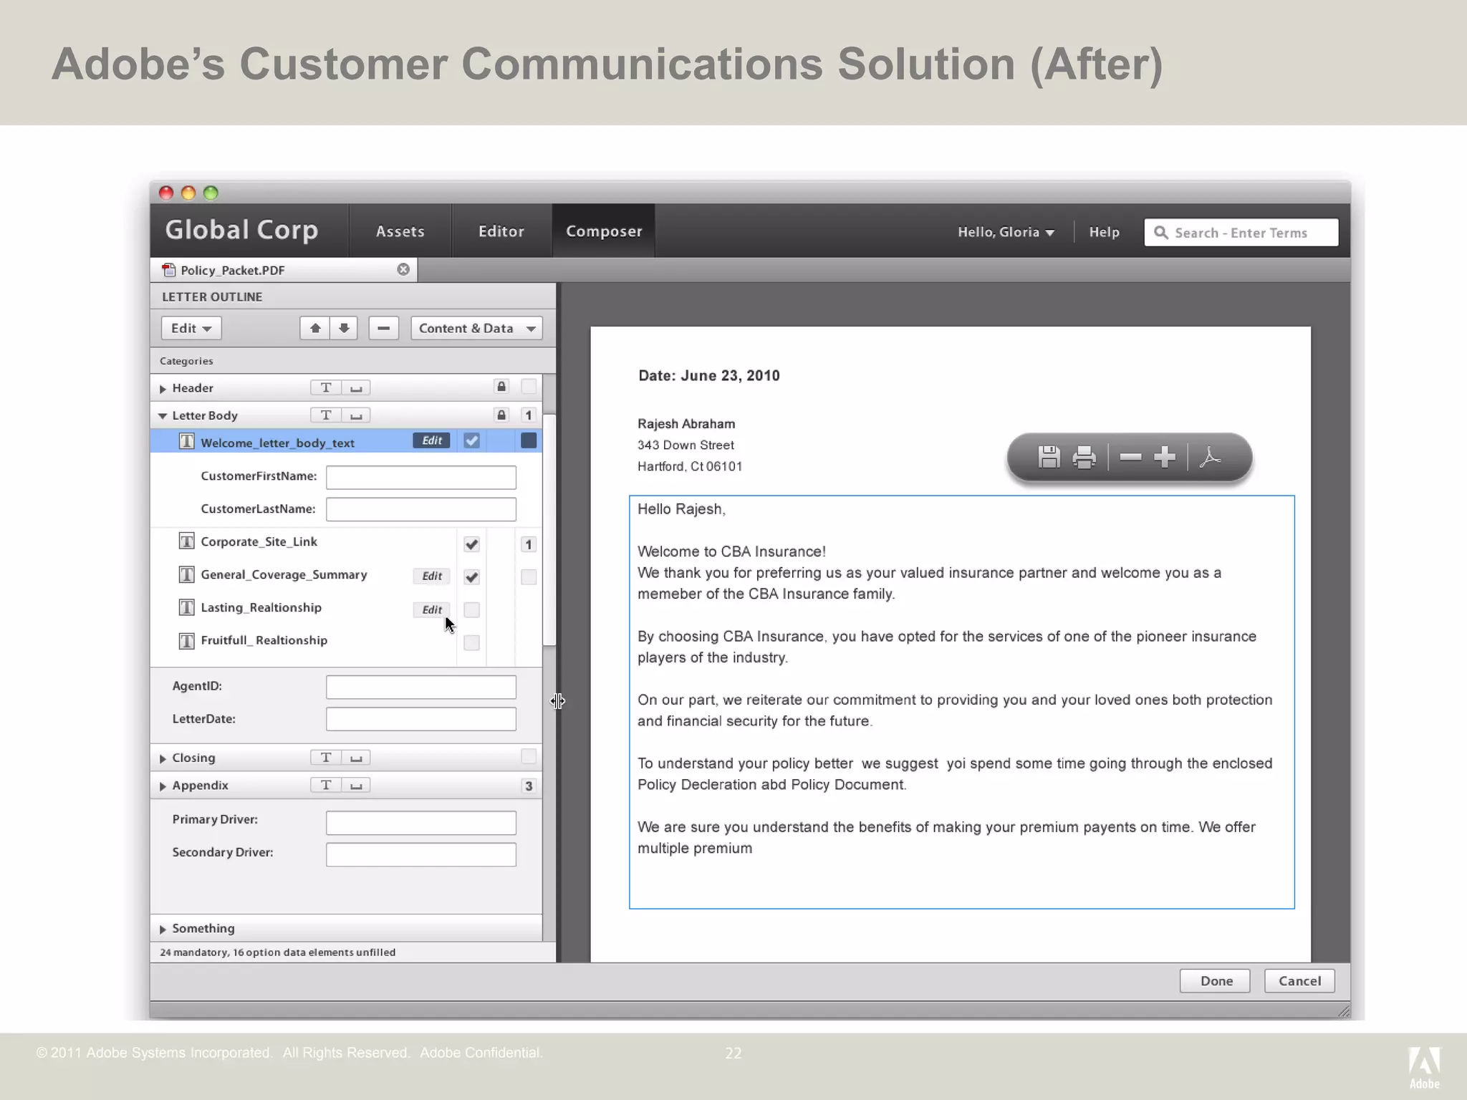The height and width of the screenshot is (1100, 1467).
Task: Uncheck the Welcome_letter_body_text checkbox
Action: [471, 440]
